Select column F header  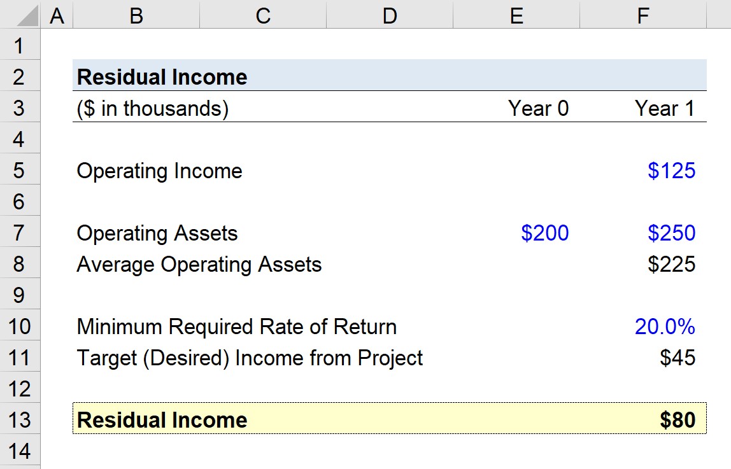(x=642, y=14)
